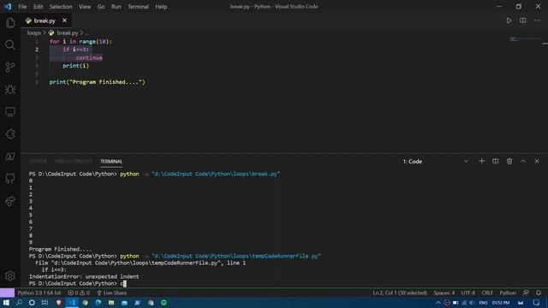Show hidden system tray icons
The image size is (548, 308).
point(438,303)
